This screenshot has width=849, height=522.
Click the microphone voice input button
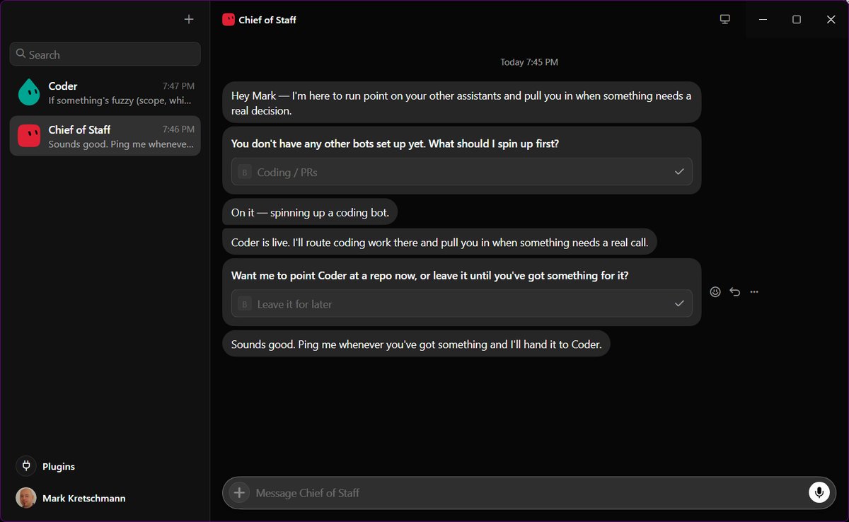point(819,492)
